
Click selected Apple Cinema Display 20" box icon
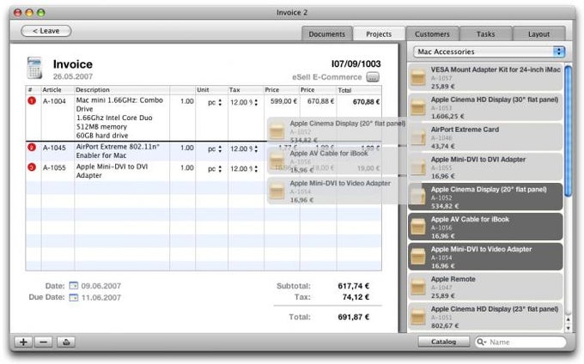(418, 197)
